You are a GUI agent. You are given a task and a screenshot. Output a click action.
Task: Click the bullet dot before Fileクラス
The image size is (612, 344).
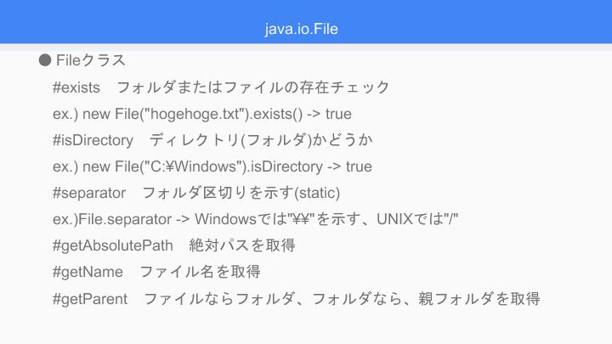click(x=45, y=60)
